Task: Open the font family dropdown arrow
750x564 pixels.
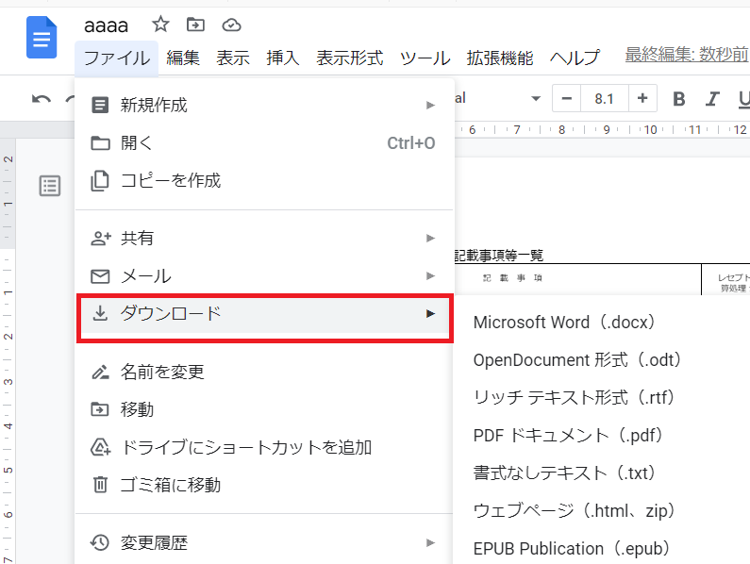Action: 536,99
